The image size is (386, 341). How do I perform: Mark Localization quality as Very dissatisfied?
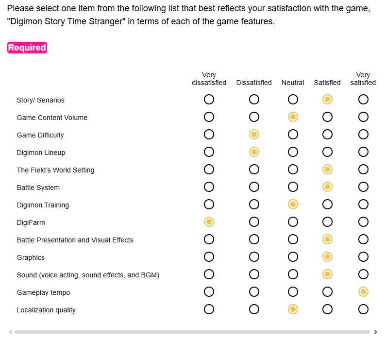(209, 309)
